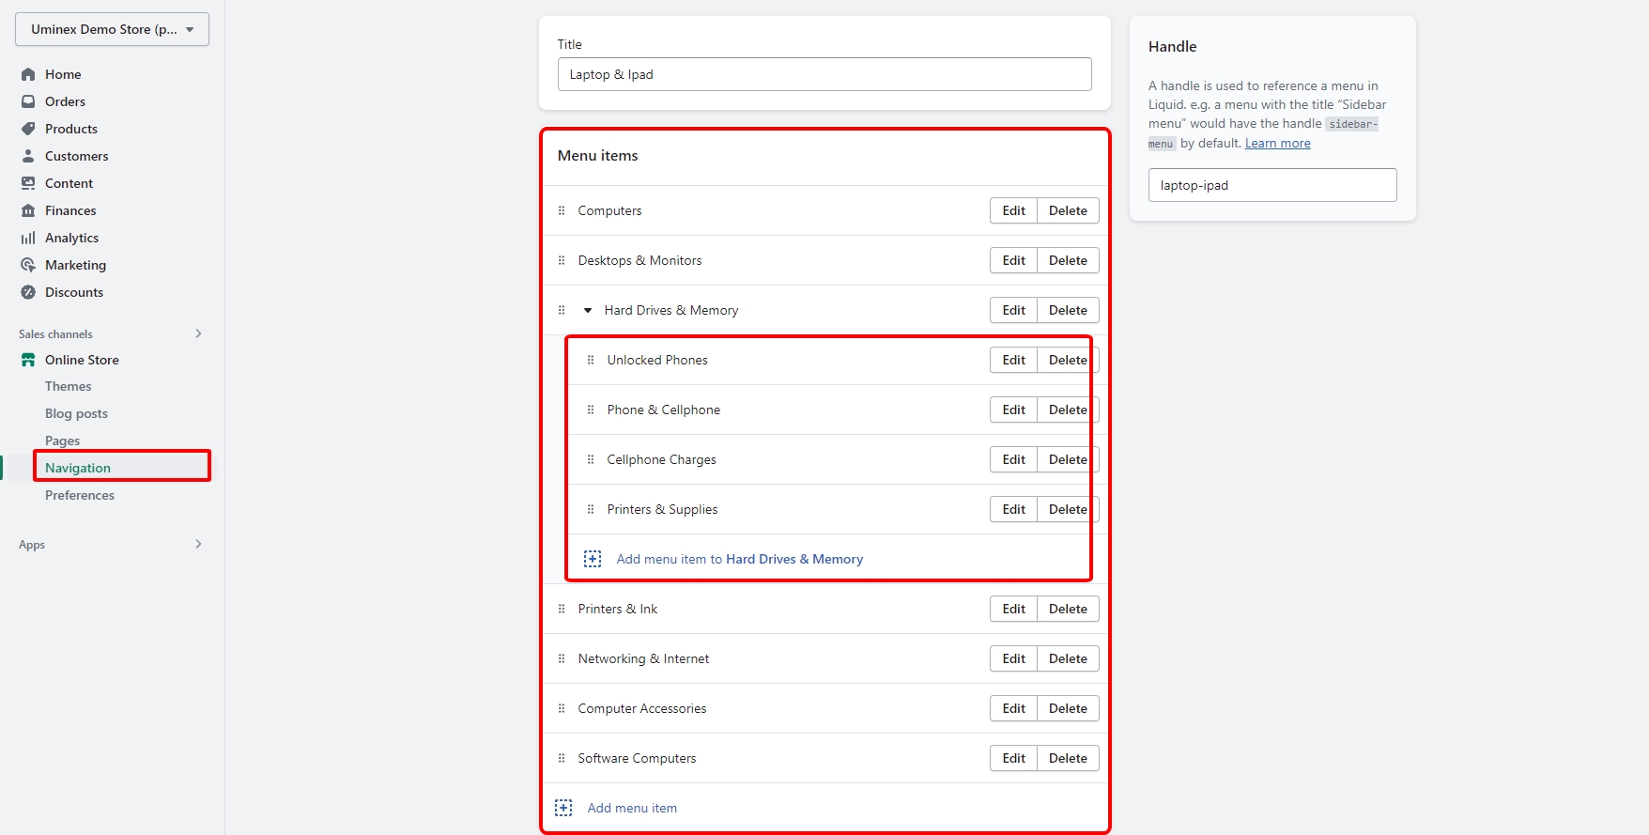
Task: Expand the Apps section chevron
Action: point(198,544)
